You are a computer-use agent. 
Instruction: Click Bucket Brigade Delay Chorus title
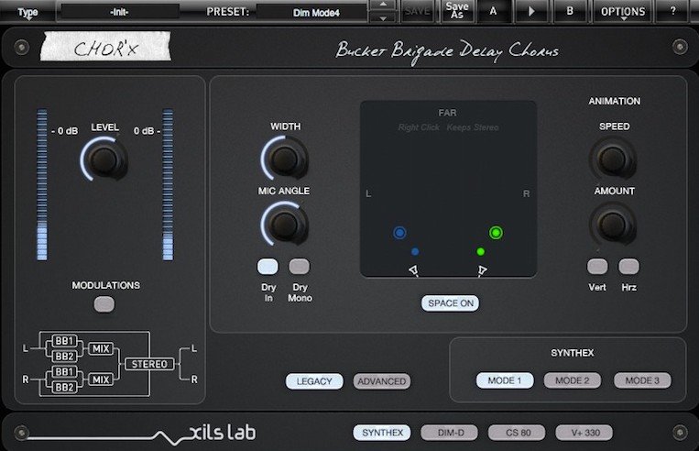point(447,51)
